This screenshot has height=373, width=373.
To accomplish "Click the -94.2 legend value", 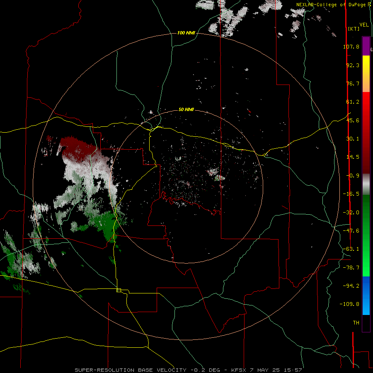I will tap(351, 286).
